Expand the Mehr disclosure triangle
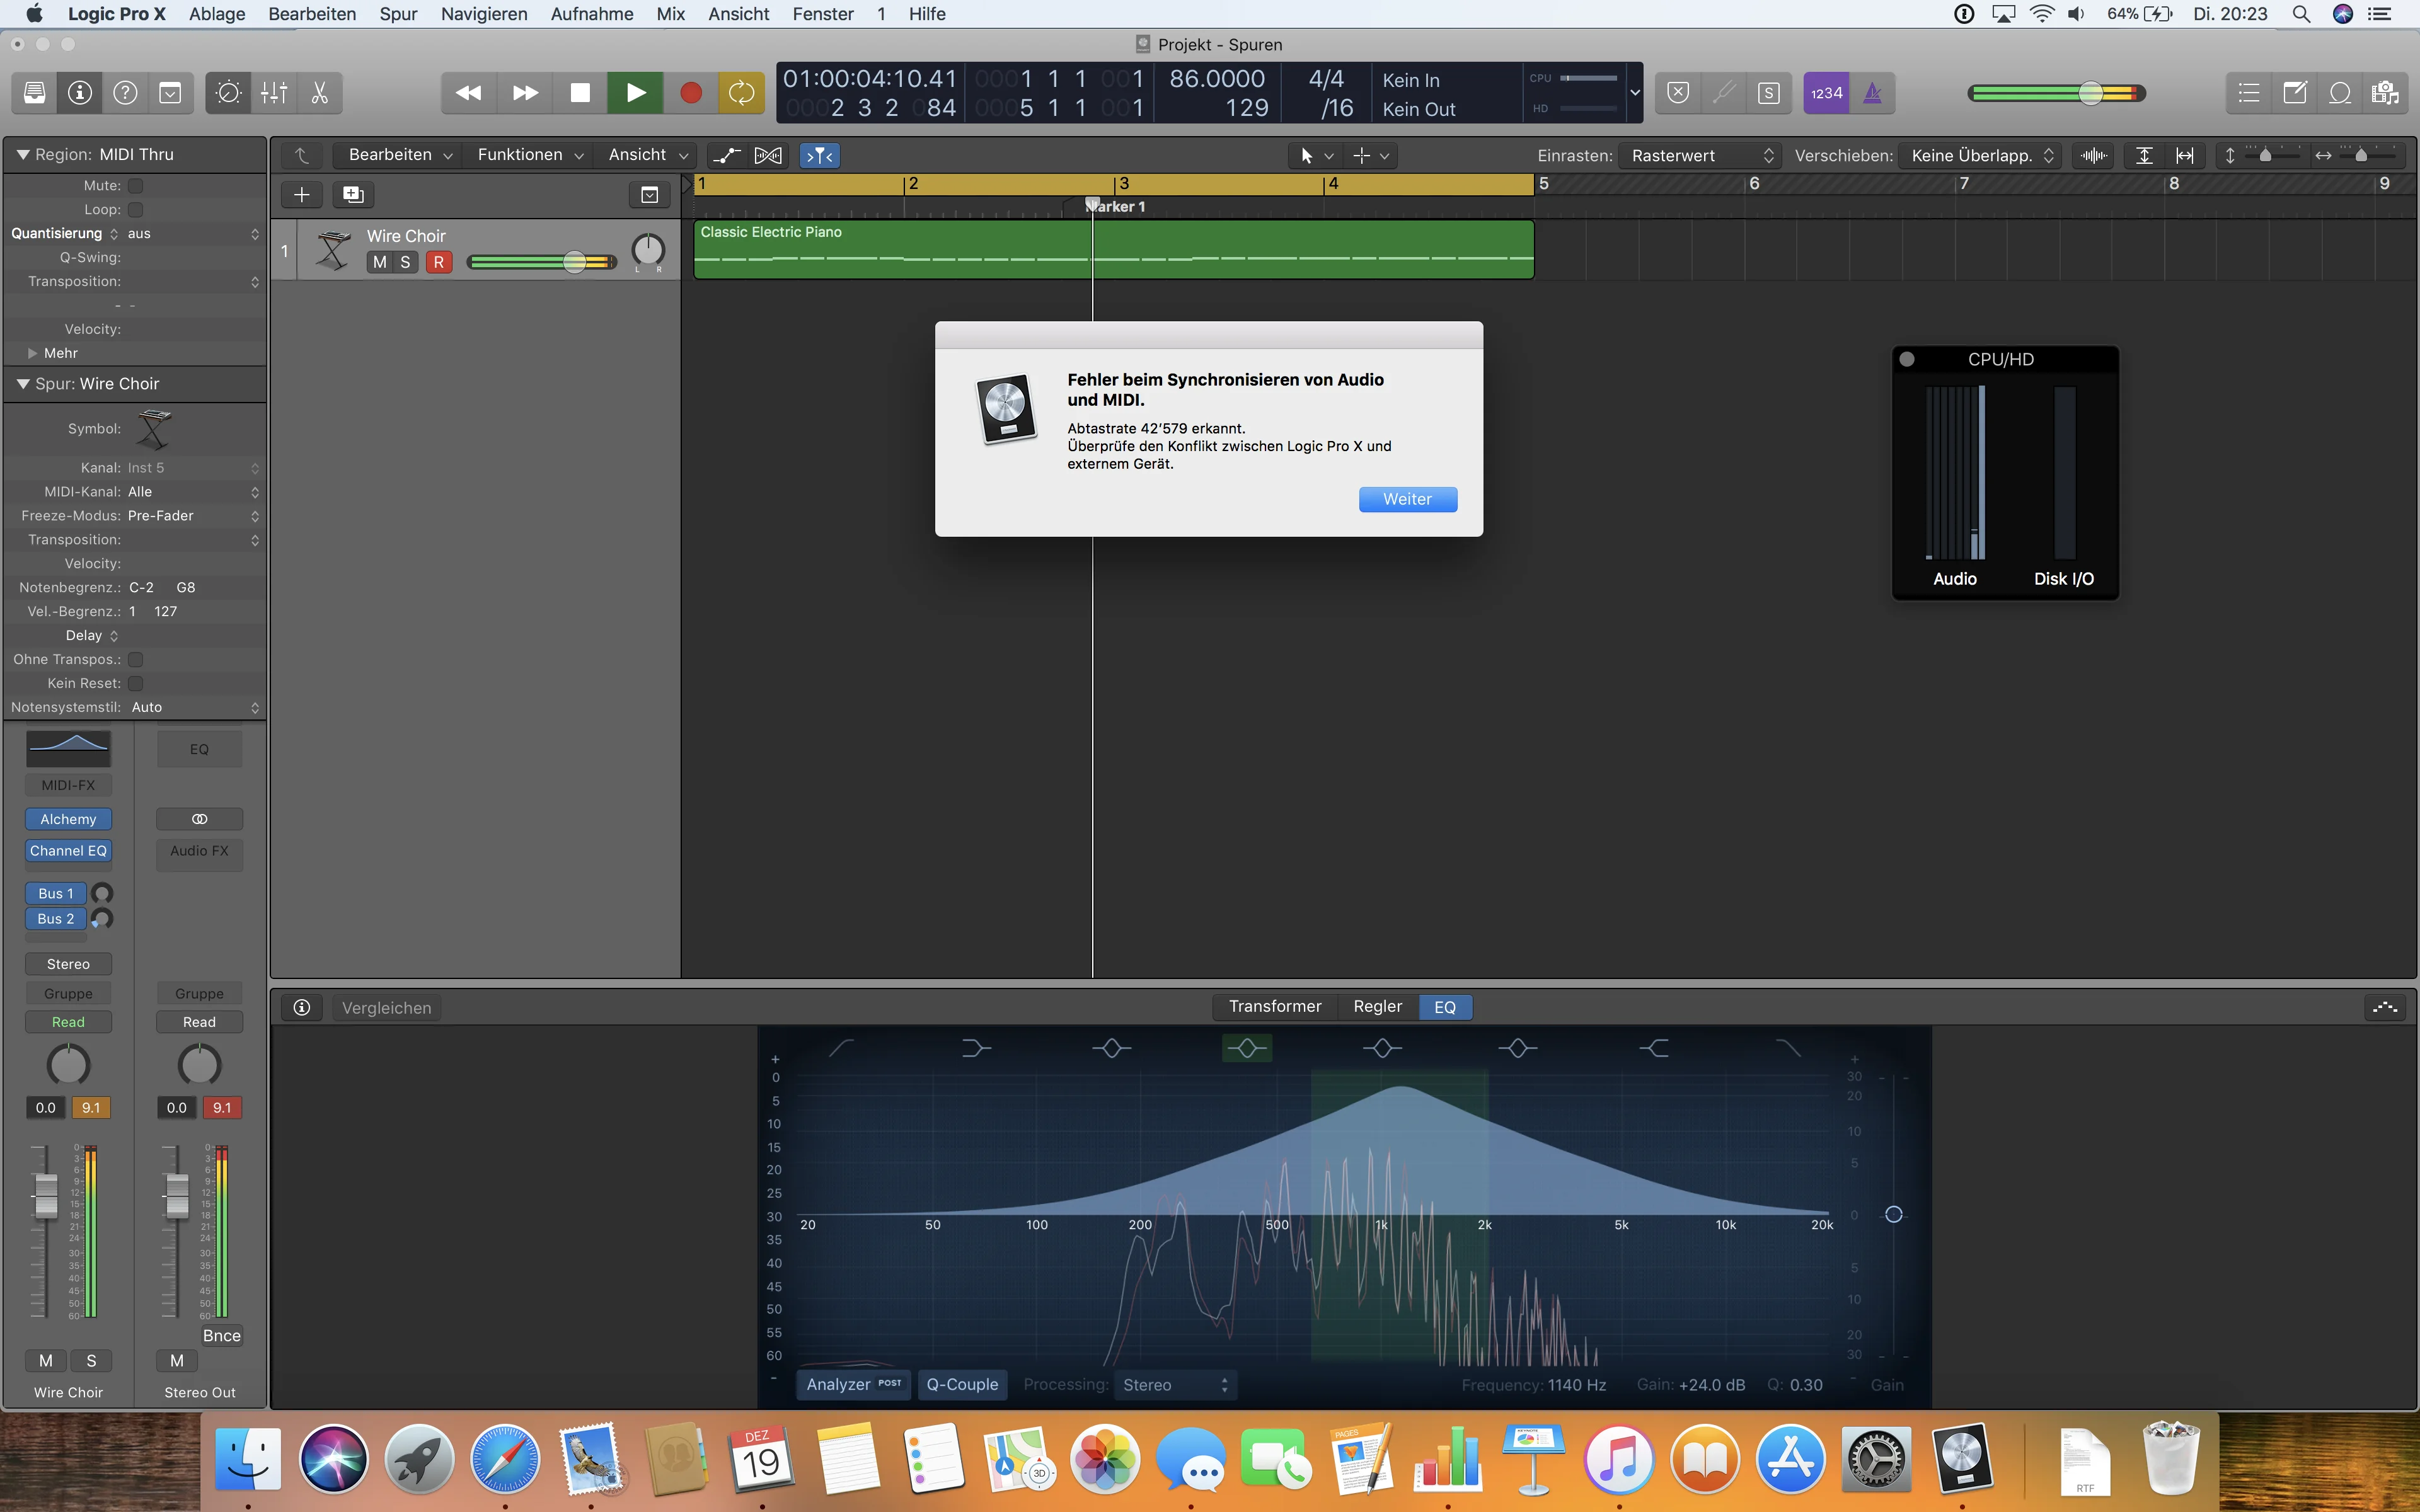2420x1512 pixels. tap(33, 353)
